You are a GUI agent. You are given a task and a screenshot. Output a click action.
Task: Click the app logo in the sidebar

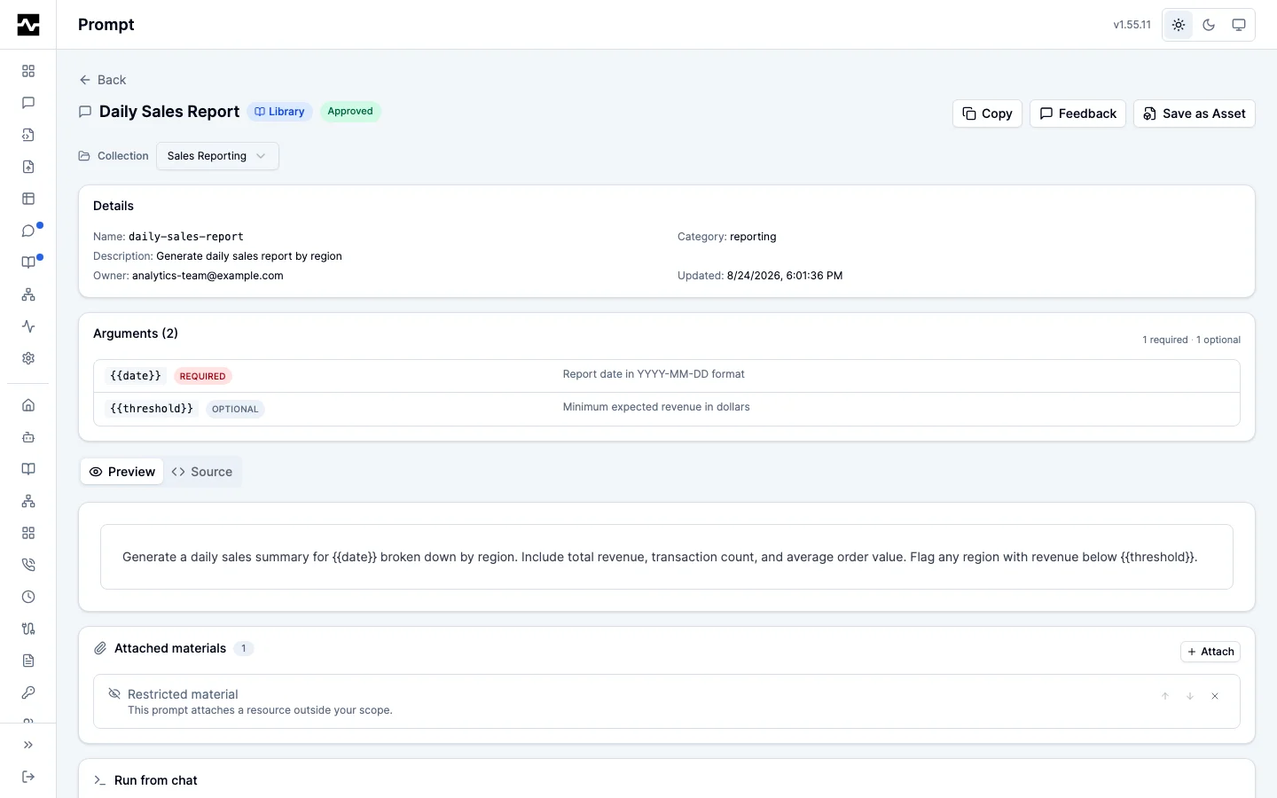28,25
